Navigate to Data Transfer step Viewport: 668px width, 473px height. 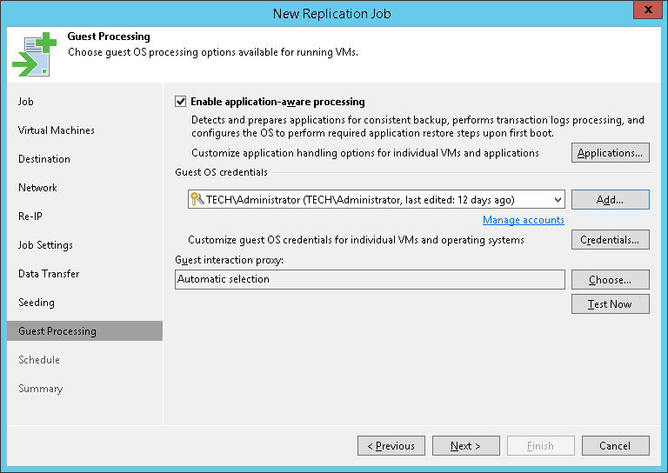point(49,274)
